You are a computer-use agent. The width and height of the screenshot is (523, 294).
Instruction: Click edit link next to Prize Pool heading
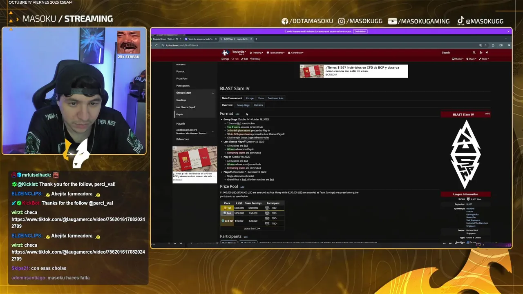pos(242,187)
